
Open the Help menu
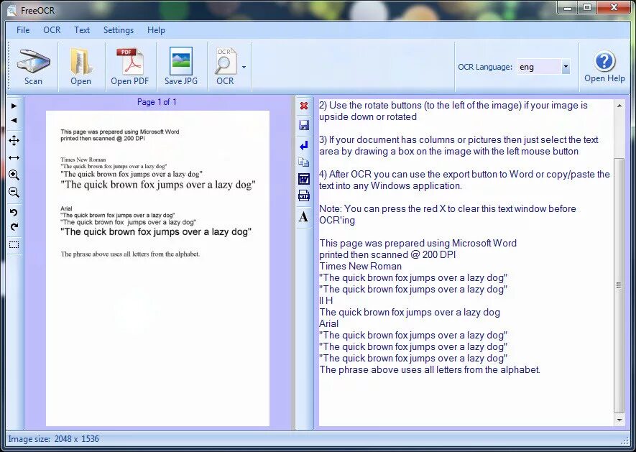[x=156, y=30]
